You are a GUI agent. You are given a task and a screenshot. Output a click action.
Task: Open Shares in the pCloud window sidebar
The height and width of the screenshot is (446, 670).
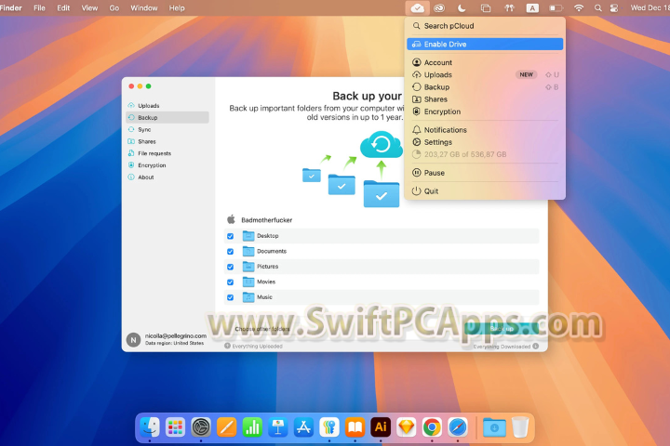coord(167,141)
